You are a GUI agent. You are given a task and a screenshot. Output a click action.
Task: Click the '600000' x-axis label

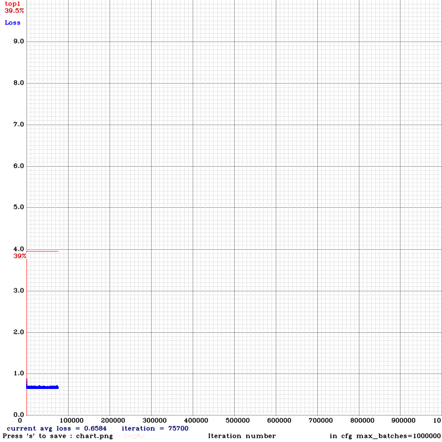279,421
